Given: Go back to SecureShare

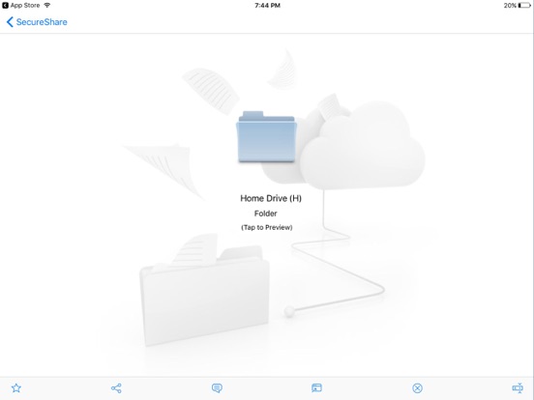Looking at the screenshot, I should (x=37, y=22).
